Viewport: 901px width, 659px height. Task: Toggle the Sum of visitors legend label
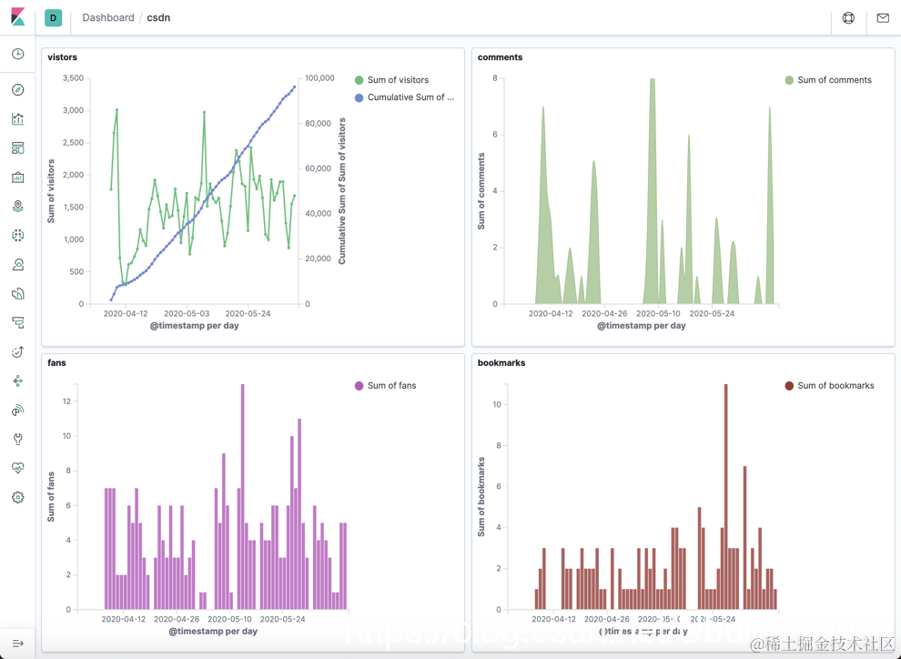point(399,80)
